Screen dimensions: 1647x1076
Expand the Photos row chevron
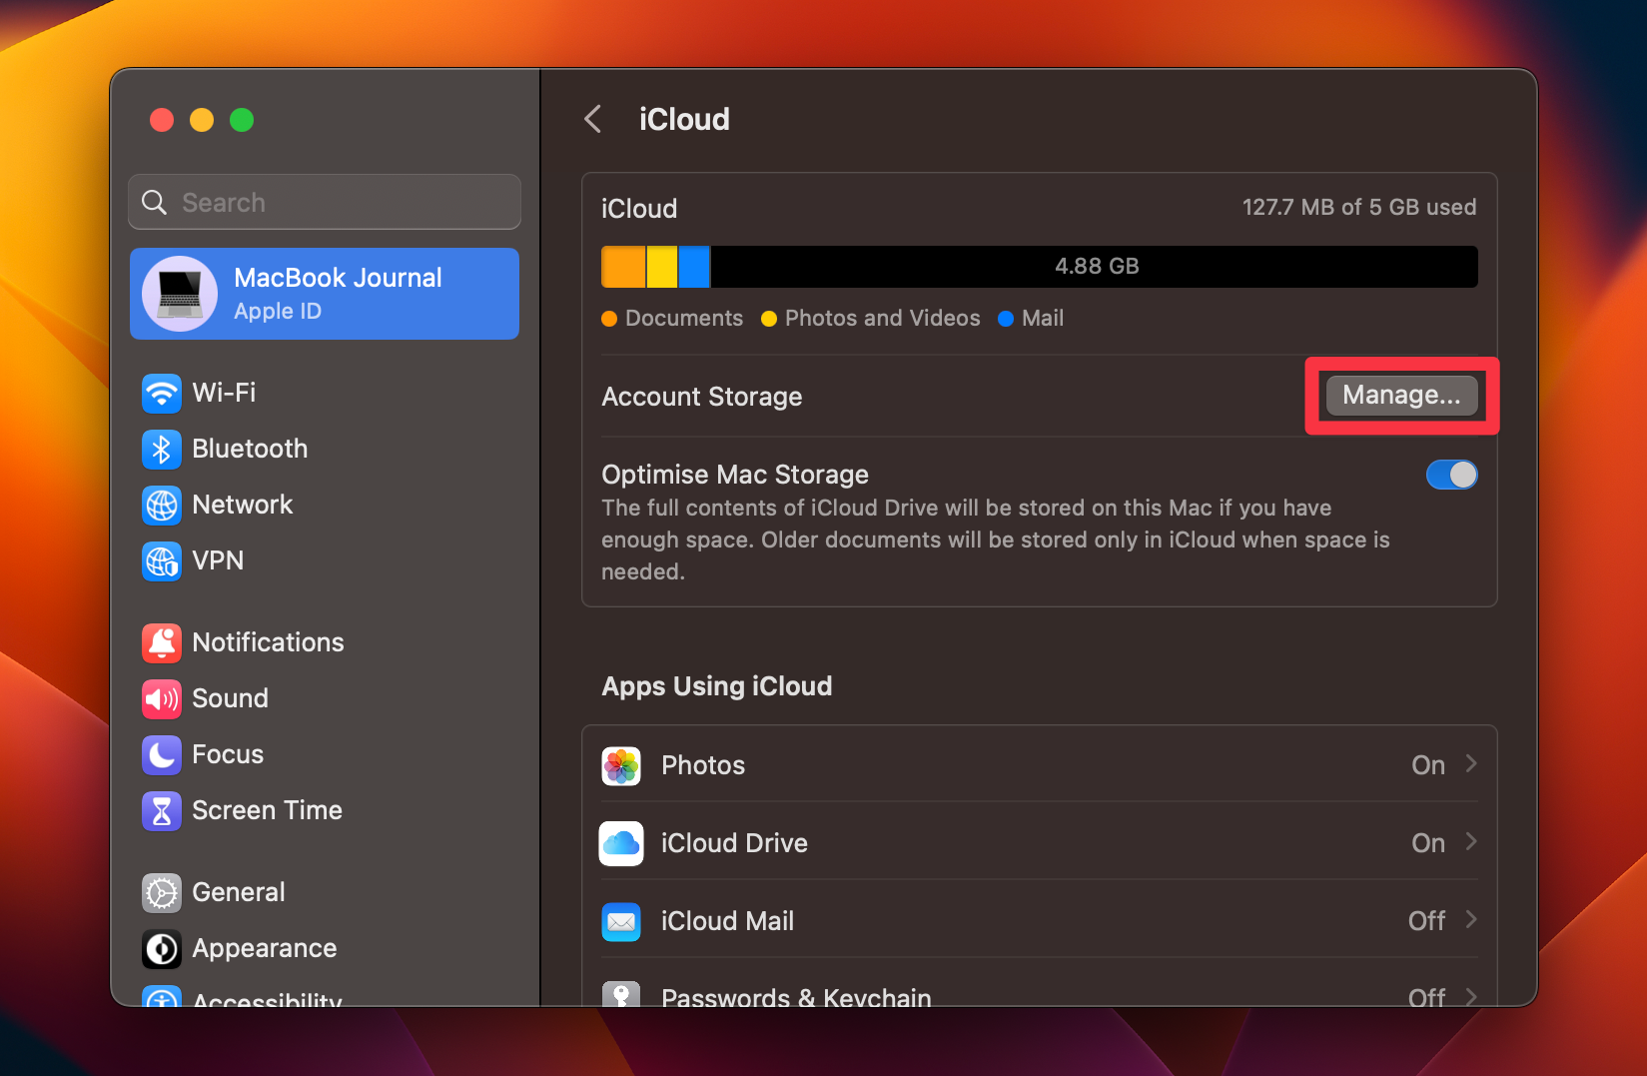(x=1471, y=765)
